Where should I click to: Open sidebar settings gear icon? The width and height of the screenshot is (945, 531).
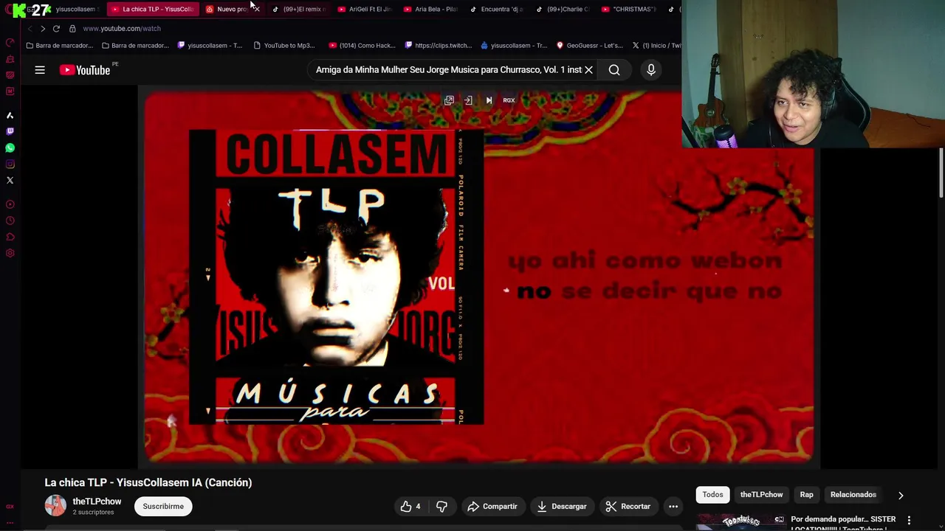(10, 253)
